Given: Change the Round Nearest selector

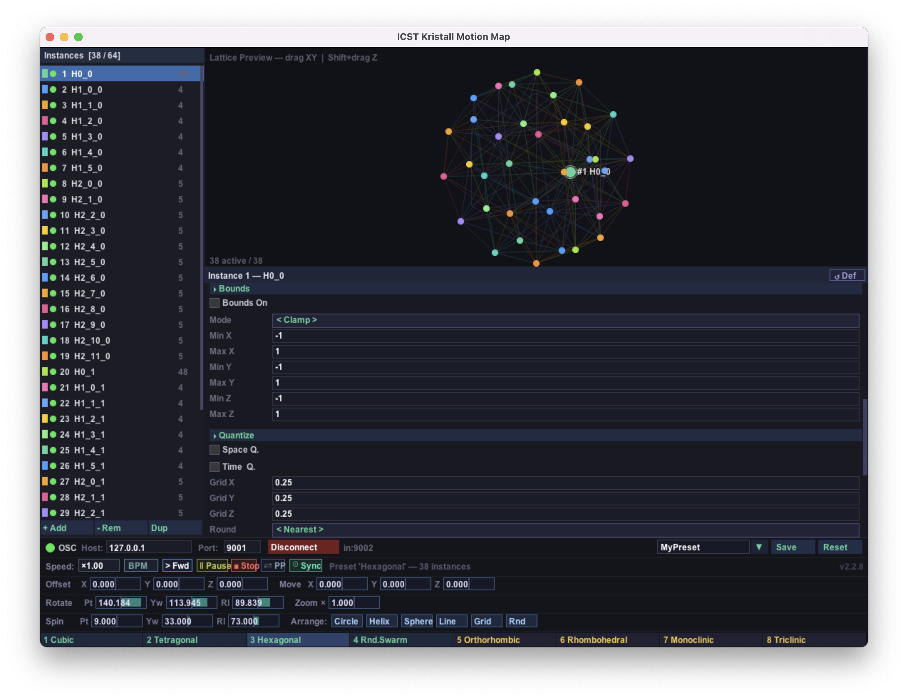Looking at the screenshot, I should tap(566, 530).
